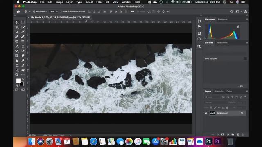Click the white foreground color swatch
The height and width of the screenshot is (147, 262).
click(18, 81)
